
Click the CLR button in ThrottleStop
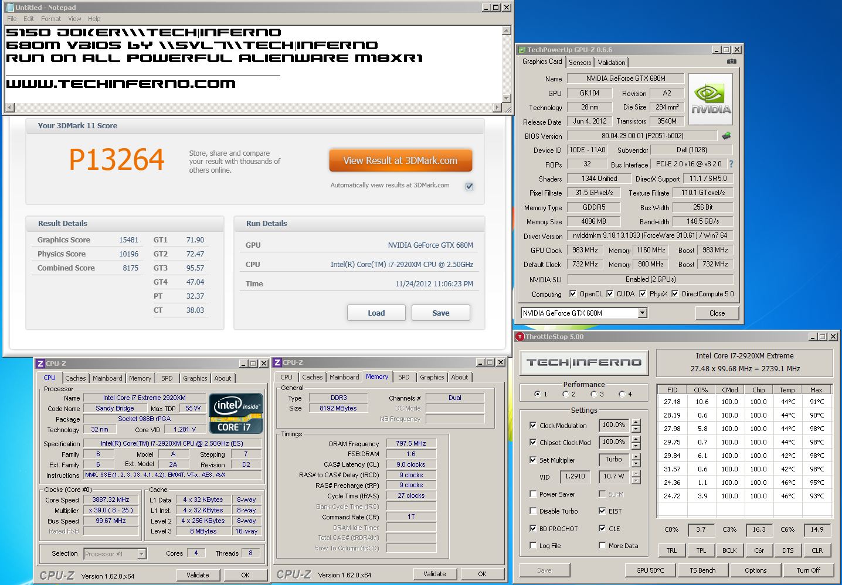[x=817, y=550]
